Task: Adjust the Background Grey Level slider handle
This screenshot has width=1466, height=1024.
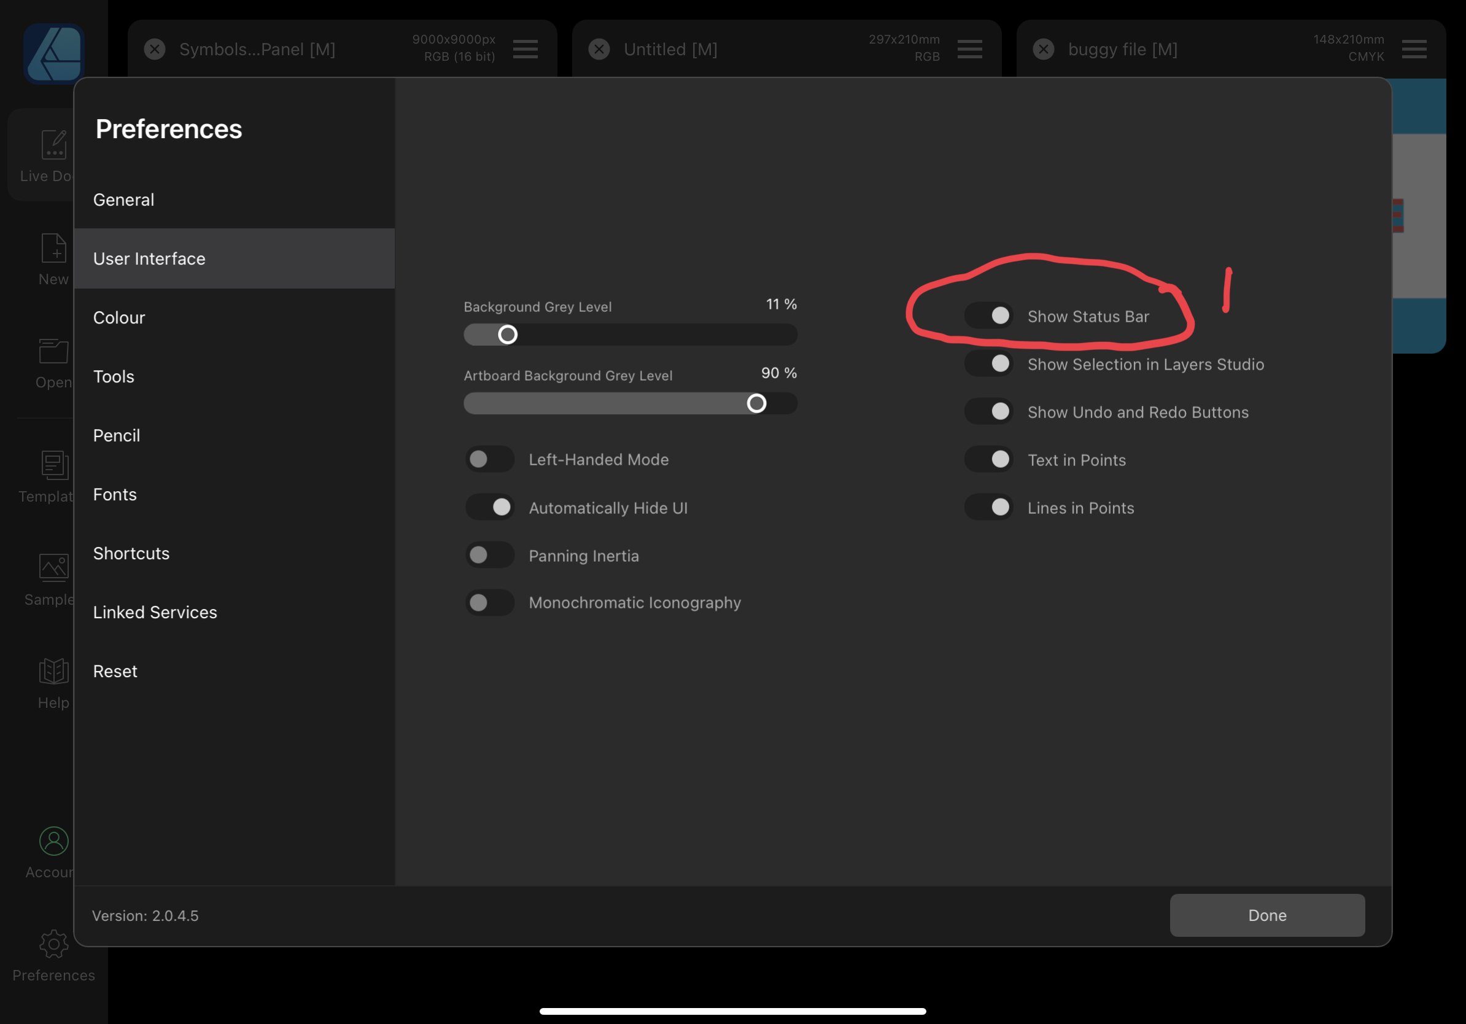Action: 508,334
